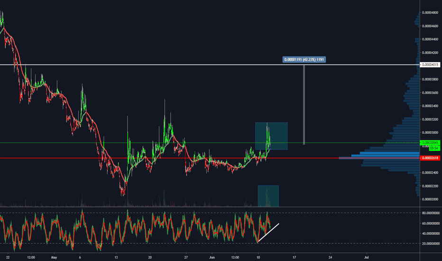Click the 27 date label on time axis
The width and height of the screenshot is (442, 261).
[186, 257]
